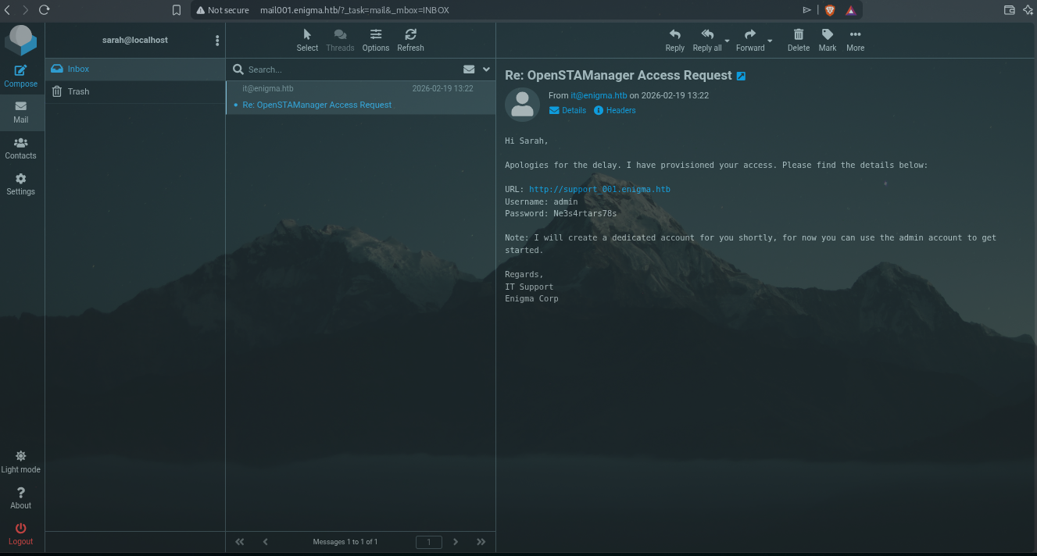Expand the Reply all dropdown arrow

click(727, 41)
